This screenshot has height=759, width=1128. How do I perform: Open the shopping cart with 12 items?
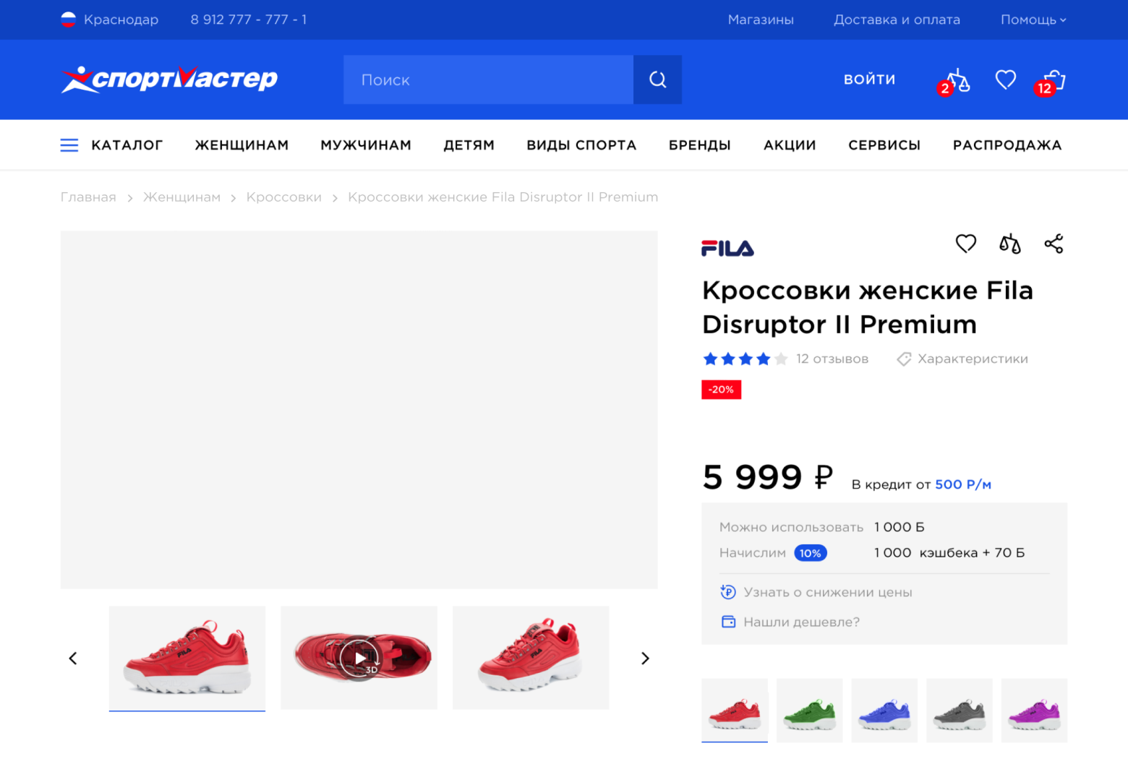click(1054, 81)
